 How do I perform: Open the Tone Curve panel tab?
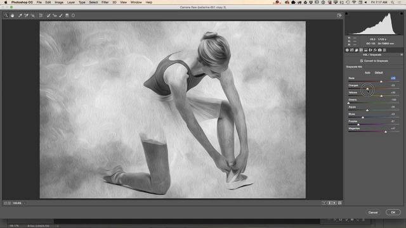[x=352, y=50]
